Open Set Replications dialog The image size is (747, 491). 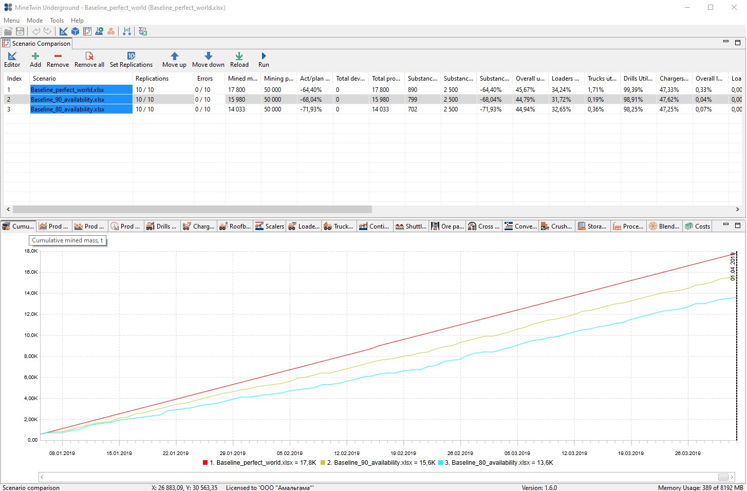click(x=131, y=60)
